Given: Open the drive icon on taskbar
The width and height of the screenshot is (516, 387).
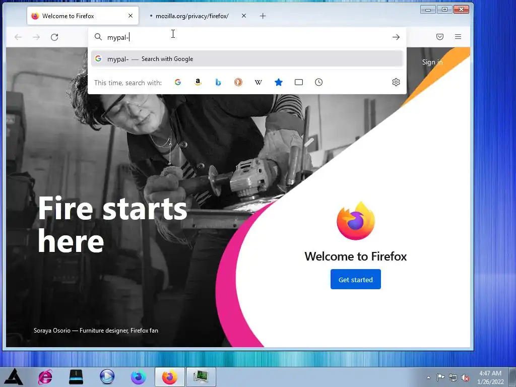Looking at the screenshot, I should click(76, 377).
